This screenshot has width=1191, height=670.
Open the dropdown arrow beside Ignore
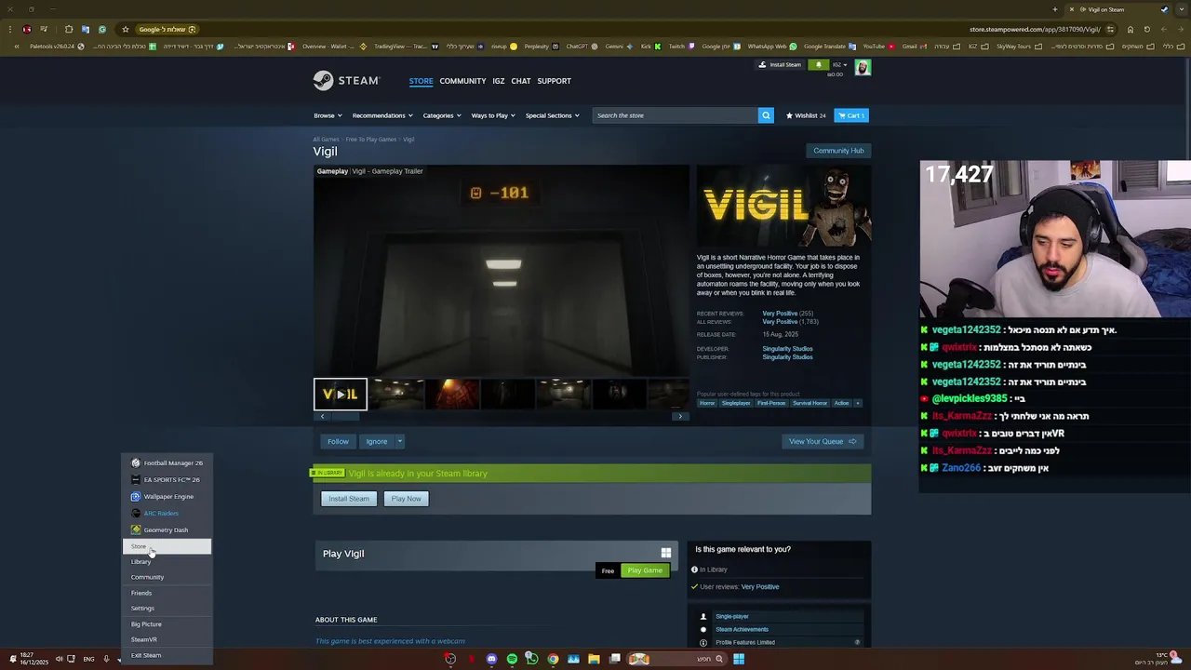[399, 441]
